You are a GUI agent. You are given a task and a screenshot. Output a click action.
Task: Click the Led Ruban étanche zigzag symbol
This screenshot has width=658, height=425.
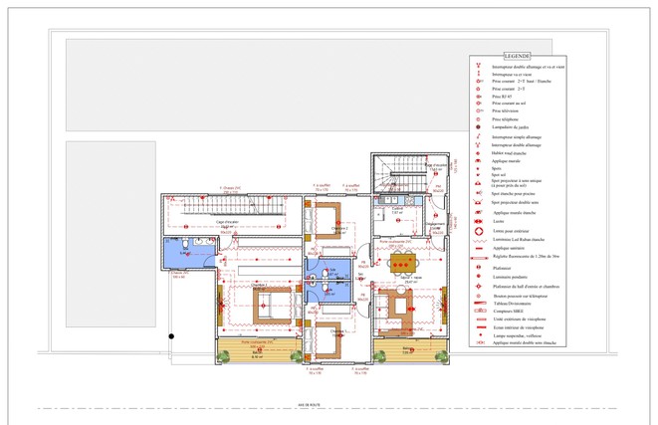coord(478,241)
